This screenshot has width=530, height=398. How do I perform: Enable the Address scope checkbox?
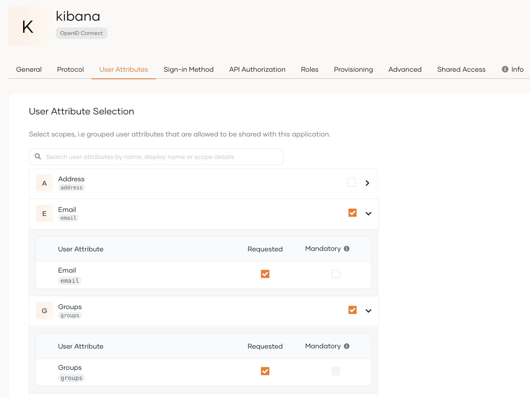[351, 182]
